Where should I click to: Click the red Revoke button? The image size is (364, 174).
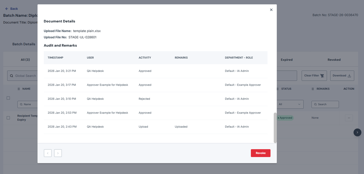261,153
